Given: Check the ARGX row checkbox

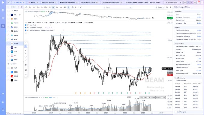Looking at the screenshot, I should click(x=8, y=11).
